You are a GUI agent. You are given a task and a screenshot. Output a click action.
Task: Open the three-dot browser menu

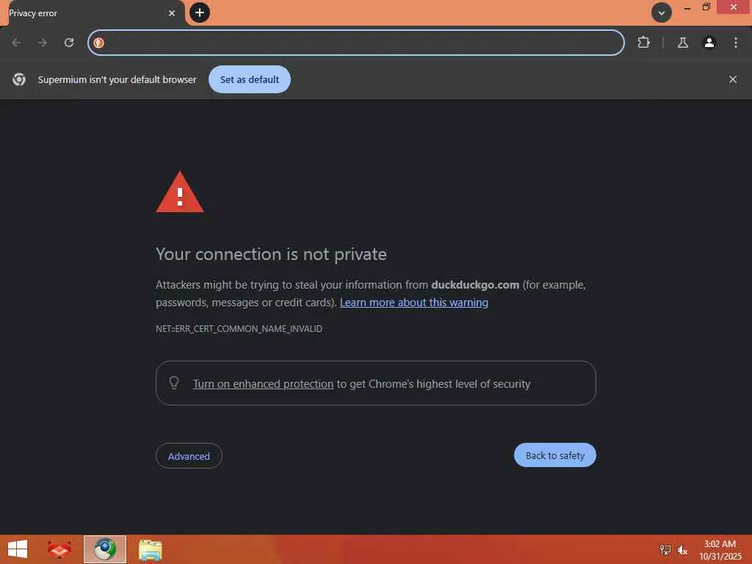point(735,43)
